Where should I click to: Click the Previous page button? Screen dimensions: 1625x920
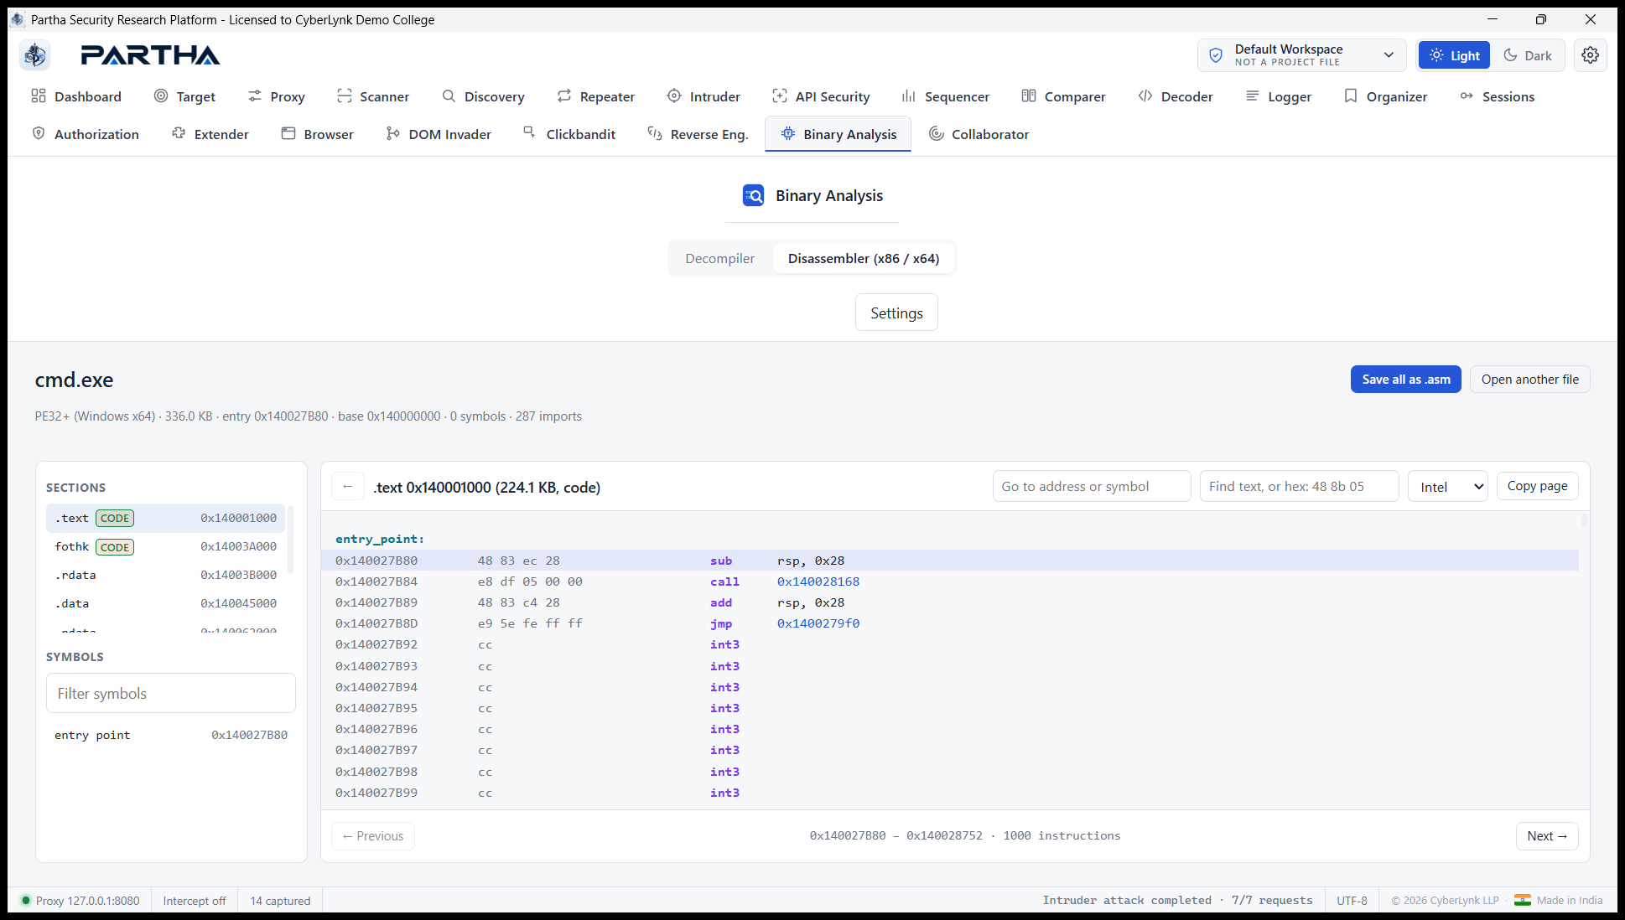[372, 835]
